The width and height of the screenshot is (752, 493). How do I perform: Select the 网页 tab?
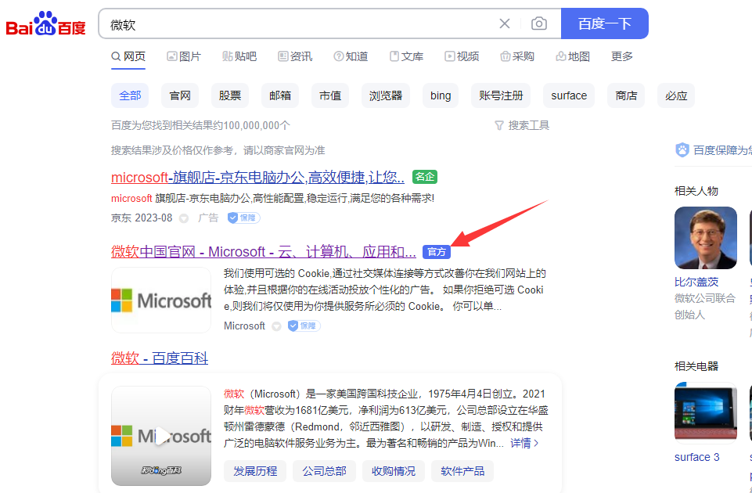pos(128,56)
